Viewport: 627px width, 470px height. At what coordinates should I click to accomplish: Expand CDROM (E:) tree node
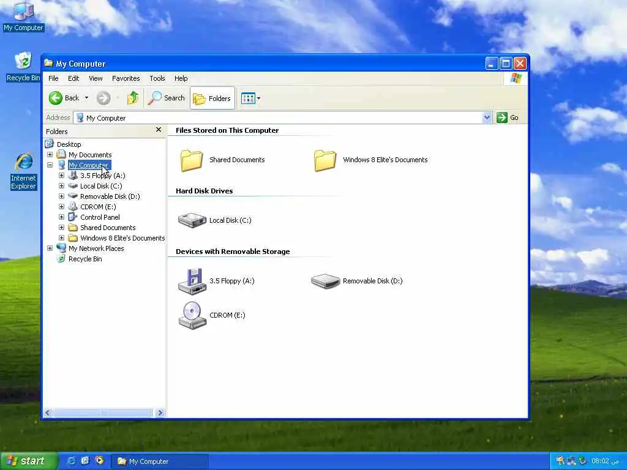62,207
